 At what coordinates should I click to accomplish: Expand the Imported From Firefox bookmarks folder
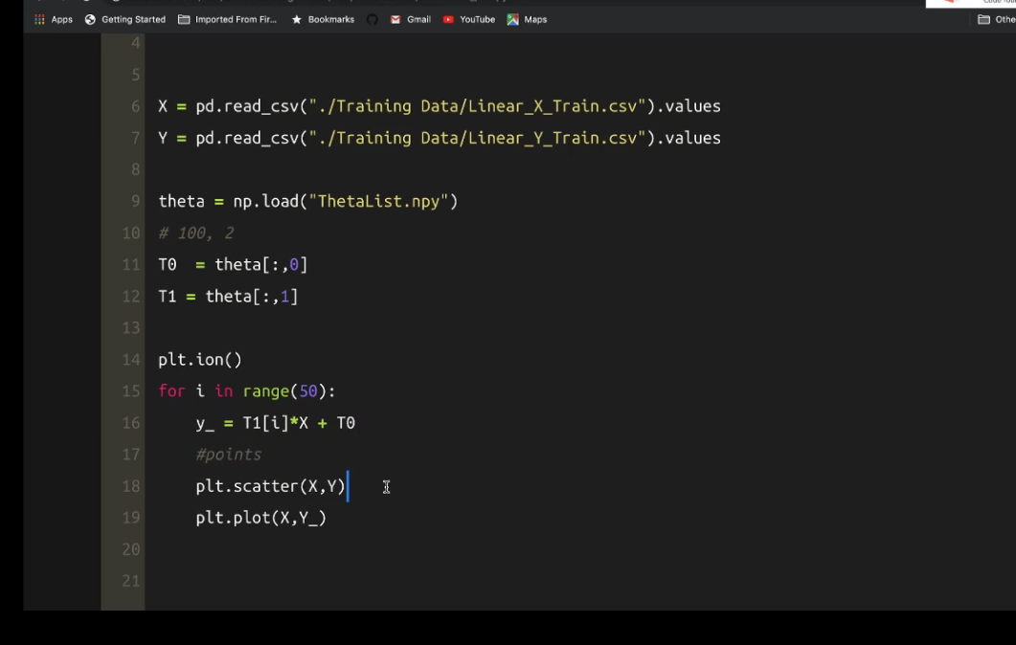click(x=227, y=19)
